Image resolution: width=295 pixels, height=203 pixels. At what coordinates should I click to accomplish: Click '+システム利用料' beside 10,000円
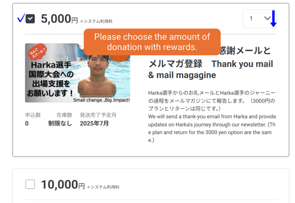click(103, 187)
